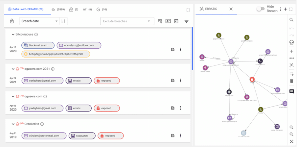Collapse the Cracked.to section chevron
297x147 pixels.
pos(13,124)
